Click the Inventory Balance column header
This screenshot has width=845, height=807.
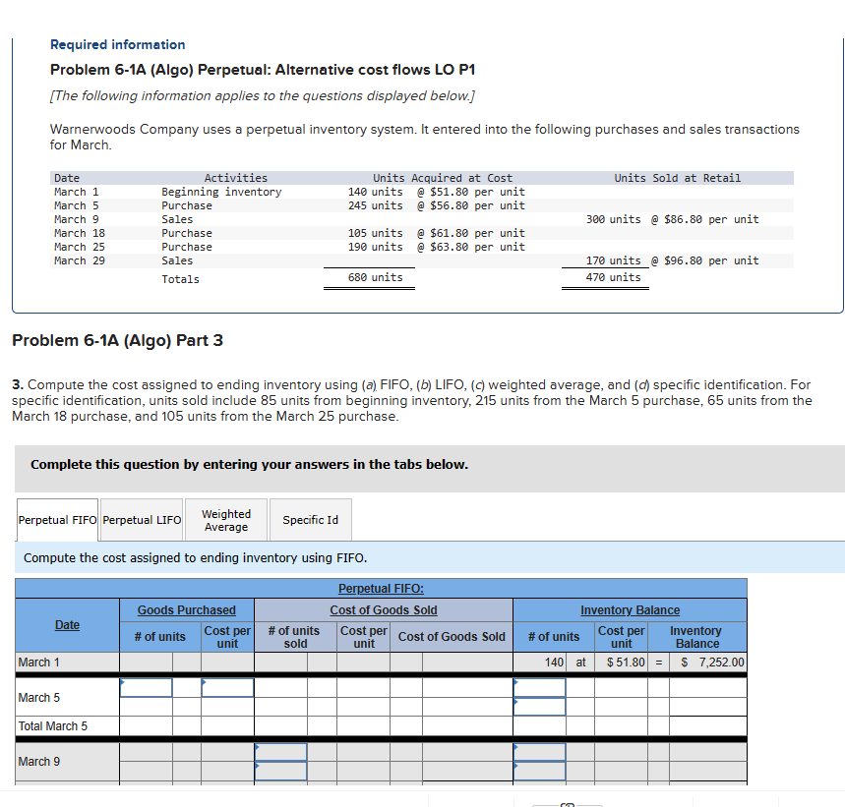(x=629, y=609)
